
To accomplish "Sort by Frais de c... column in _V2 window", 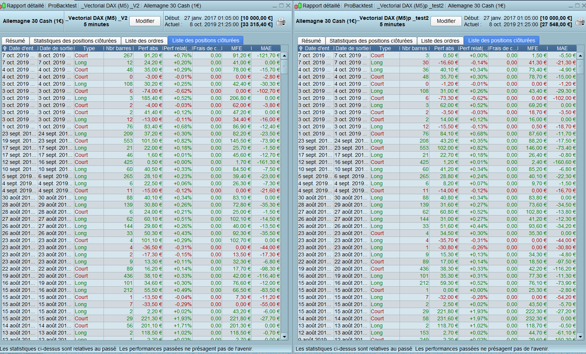I will 207,48.
